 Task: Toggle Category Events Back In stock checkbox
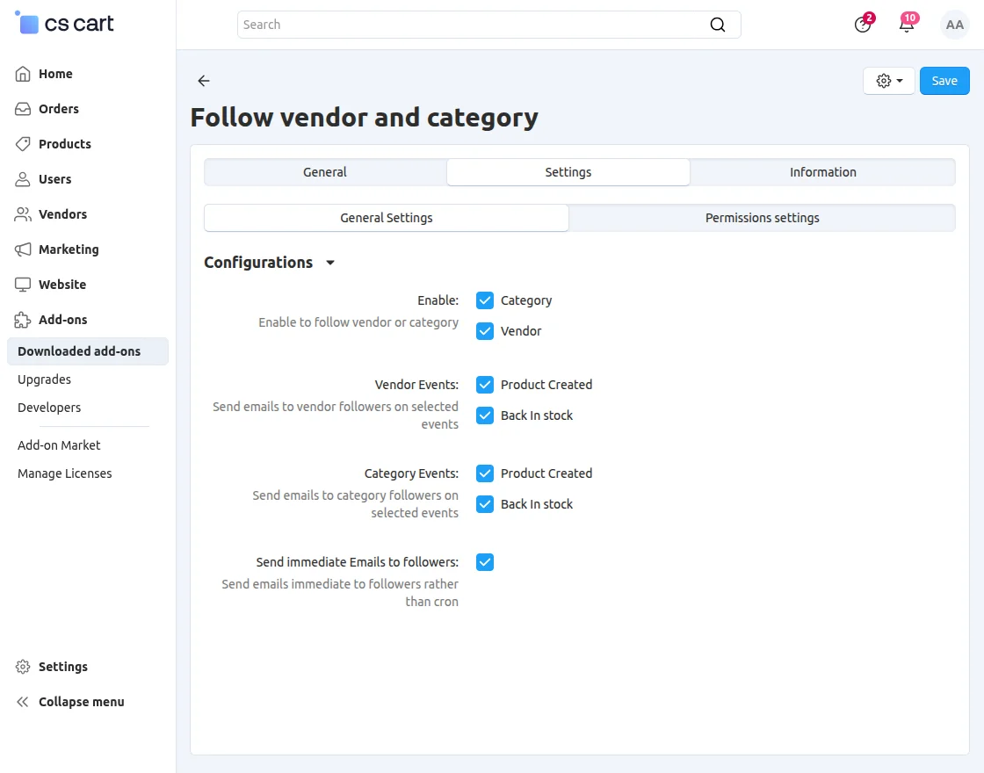click(484, 503)
